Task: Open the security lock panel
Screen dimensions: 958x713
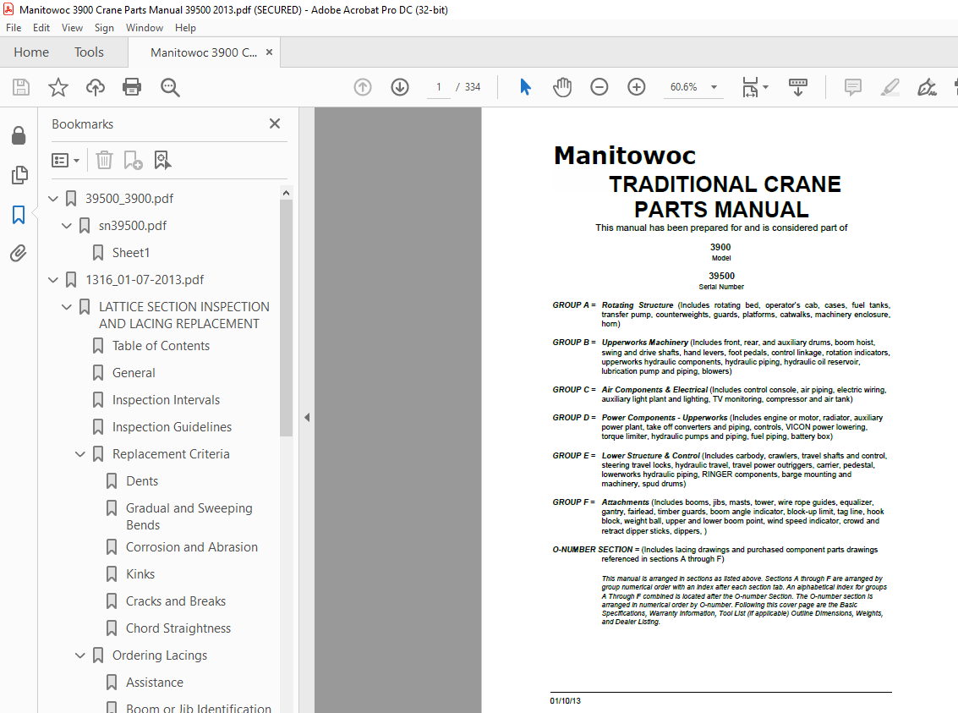Action: 19,135
